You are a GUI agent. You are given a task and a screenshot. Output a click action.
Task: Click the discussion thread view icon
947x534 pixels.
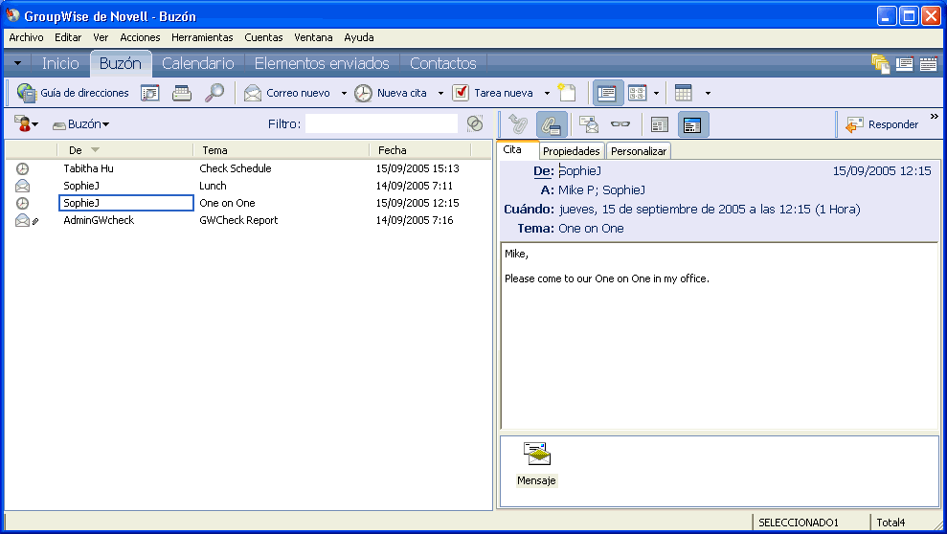coord(638,93)
